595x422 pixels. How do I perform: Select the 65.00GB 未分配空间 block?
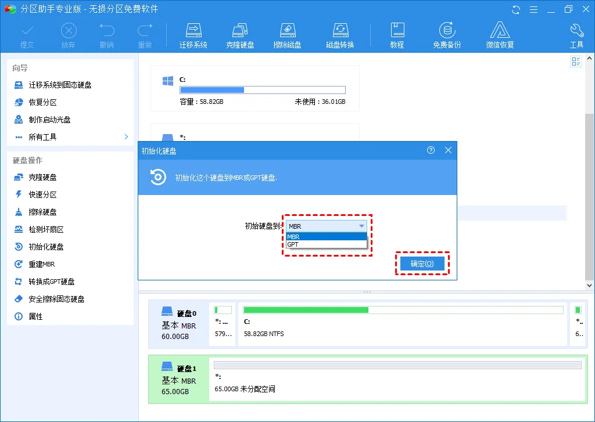point(397,380)
